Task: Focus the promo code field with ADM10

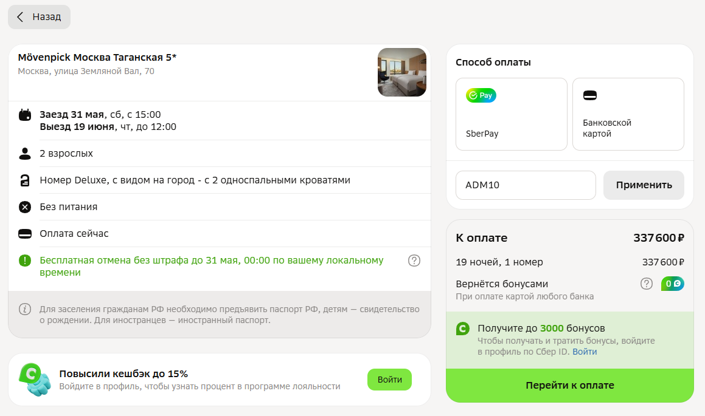Action: coord(526,185)
